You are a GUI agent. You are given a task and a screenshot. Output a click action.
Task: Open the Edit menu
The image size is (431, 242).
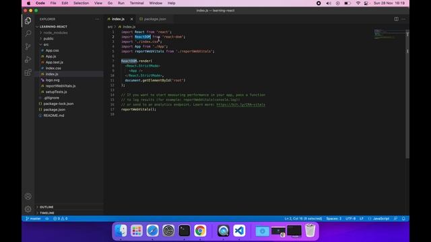tap(65, 3)
